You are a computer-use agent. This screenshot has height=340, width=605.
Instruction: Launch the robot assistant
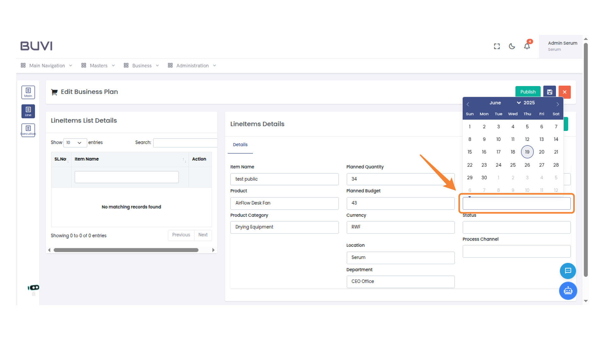pos(568,291)
